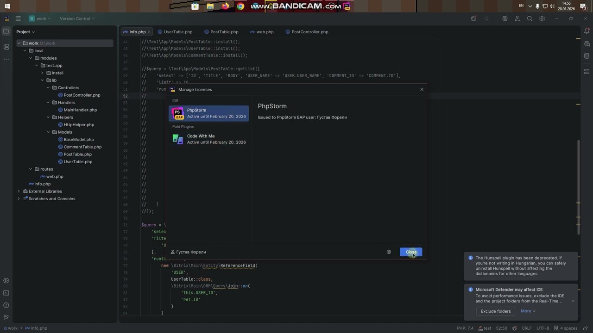Open the Version Control dropdown

[77, 18]
